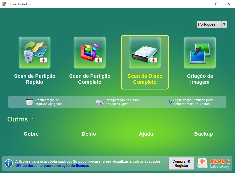Viewport: 235px width, 173px height.
Task: Click the Comprar & Registar button
Action: (x=181, y=163)
